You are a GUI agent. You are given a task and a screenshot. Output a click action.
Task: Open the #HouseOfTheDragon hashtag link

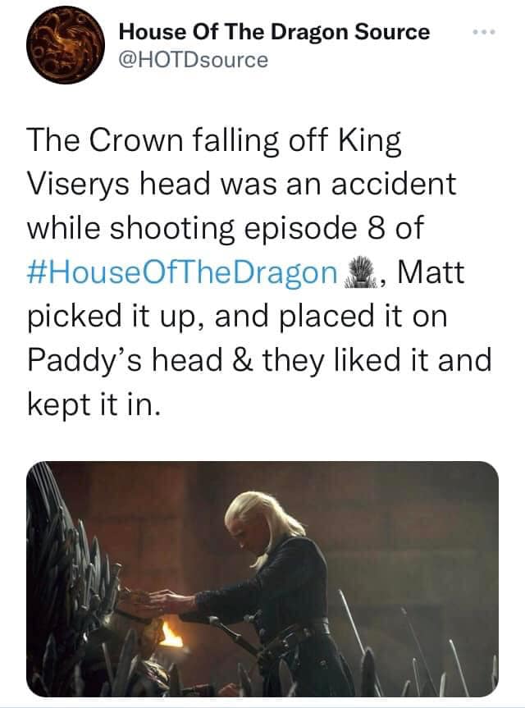click(x=182, y=273)
